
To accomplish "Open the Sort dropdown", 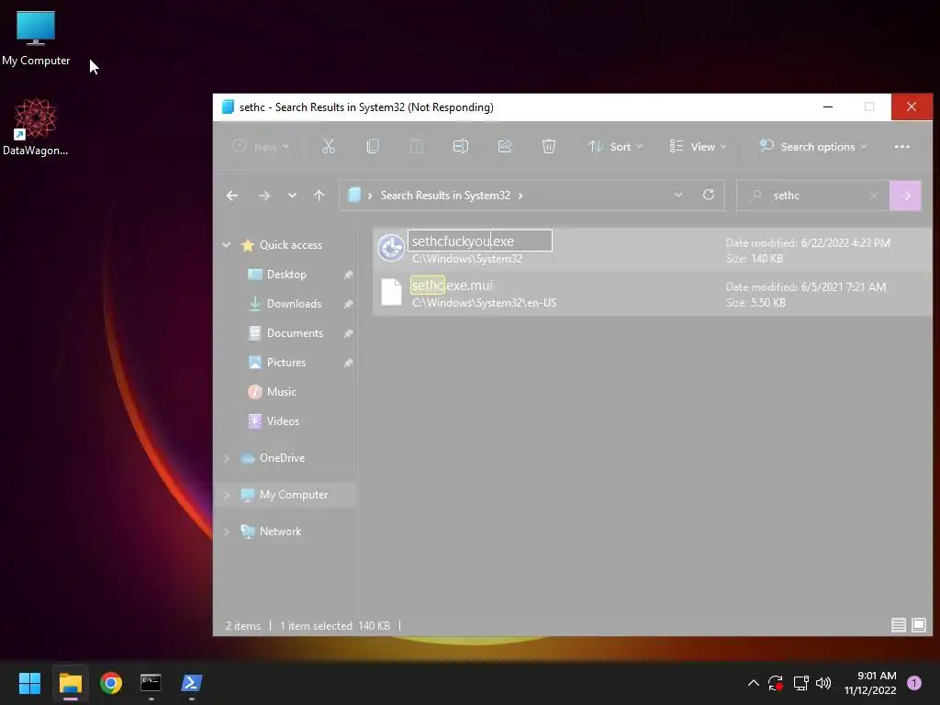I will point(616,146).
